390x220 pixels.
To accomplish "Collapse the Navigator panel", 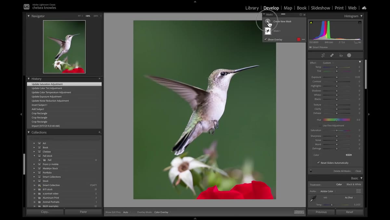I will (x=29, y=16).
